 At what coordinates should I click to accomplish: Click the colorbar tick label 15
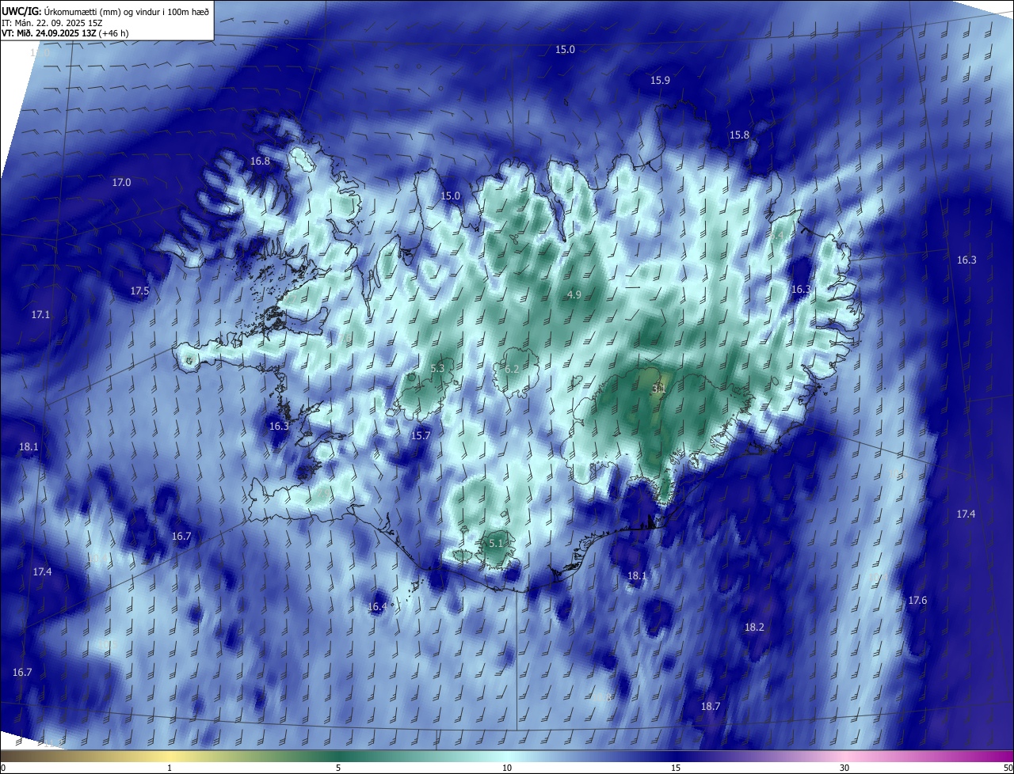click(676, 768)
